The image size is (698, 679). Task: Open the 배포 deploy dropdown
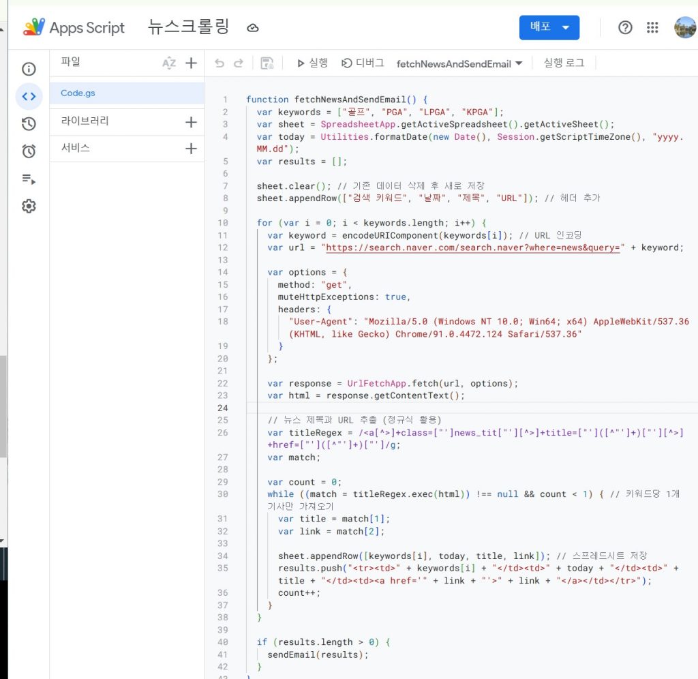click(549, 27)
